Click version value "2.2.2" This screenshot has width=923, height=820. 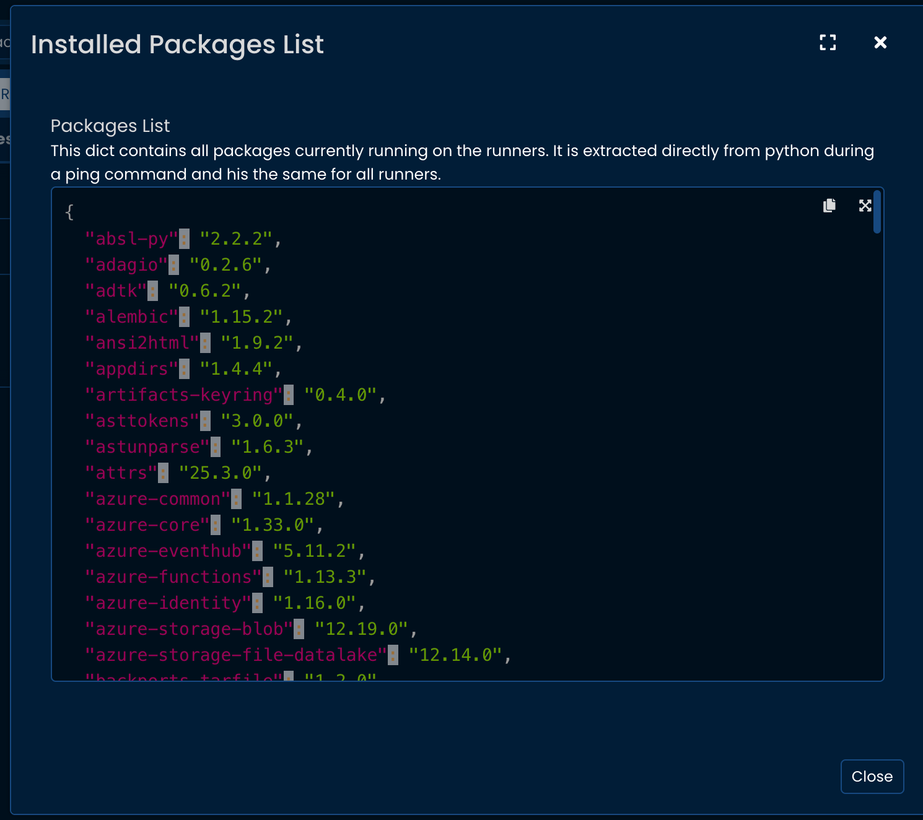point(236,239)
